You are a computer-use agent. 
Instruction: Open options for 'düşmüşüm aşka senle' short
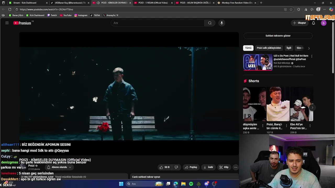pyautogui.click(x=263, y=126)
